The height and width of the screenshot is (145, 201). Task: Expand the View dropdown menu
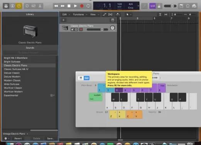[95, 15]
